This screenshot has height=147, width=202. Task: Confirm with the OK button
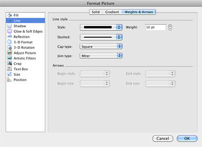tap(187, 139)
